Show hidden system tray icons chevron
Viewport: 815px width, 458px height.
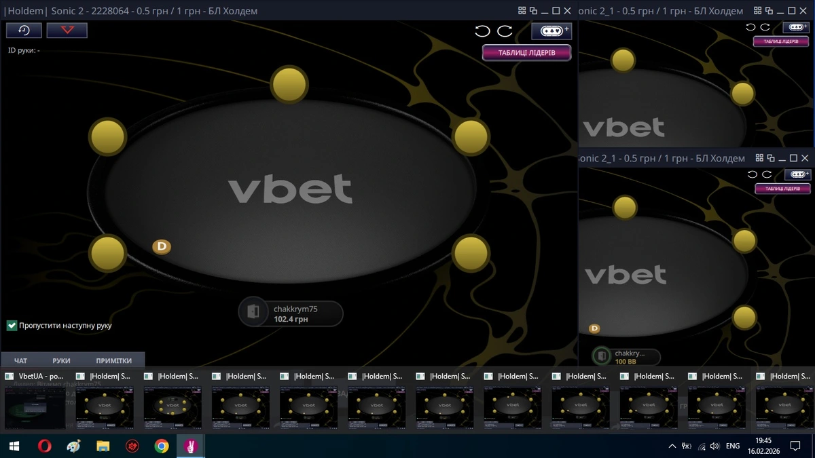pos(672,446)
